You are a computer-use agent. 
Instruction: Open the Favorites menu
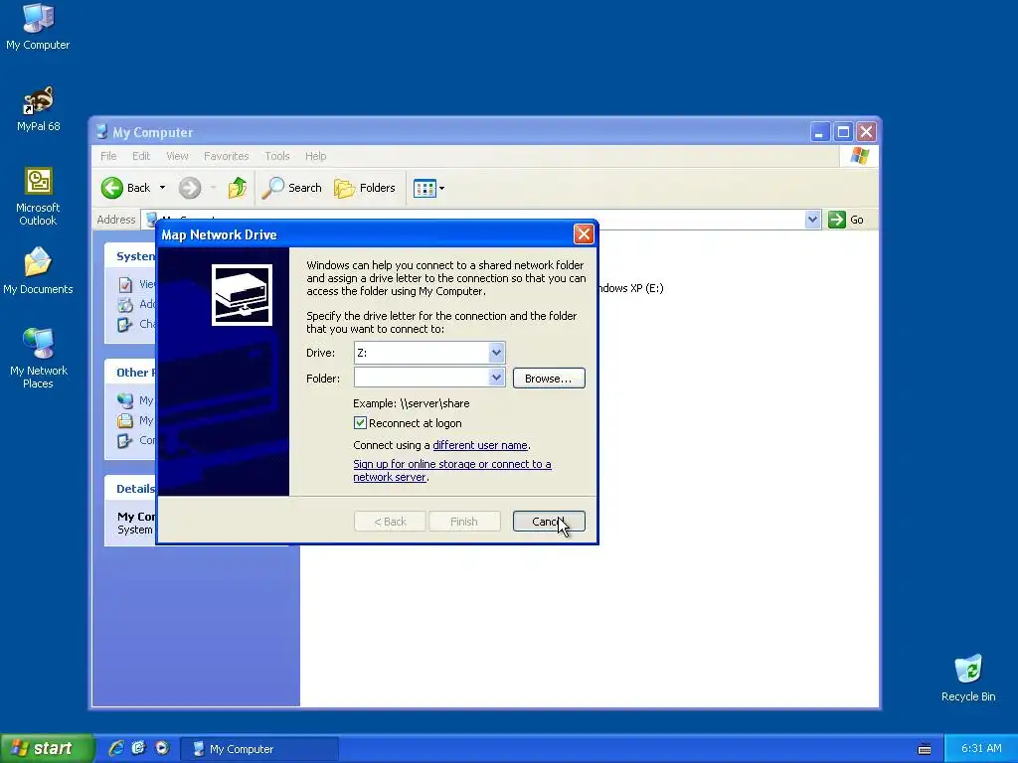coord(226,156)
